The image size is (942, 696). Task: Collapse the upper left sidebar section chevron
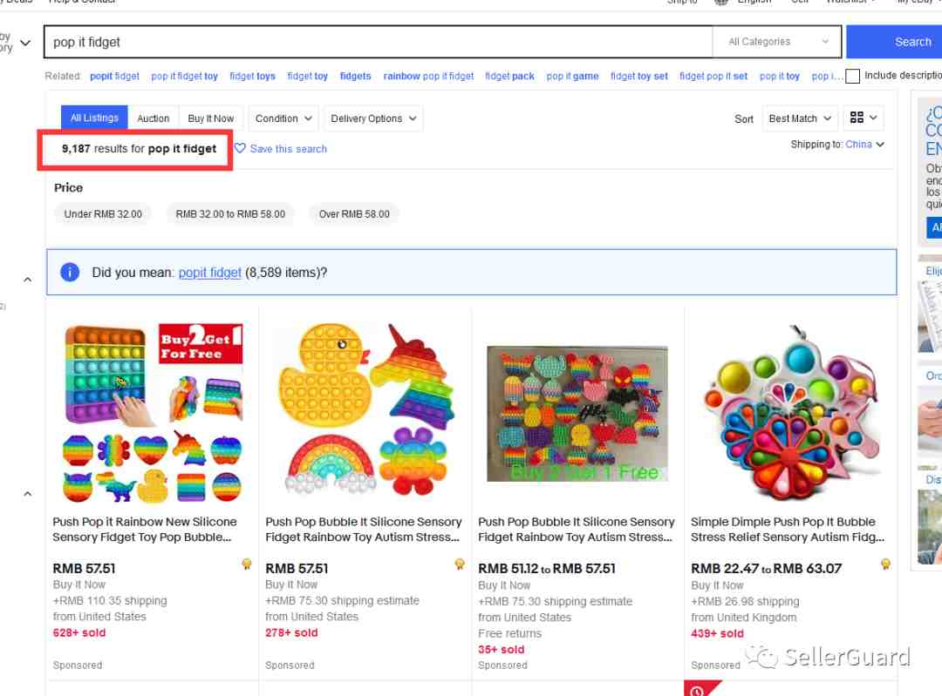pos(28,280)
